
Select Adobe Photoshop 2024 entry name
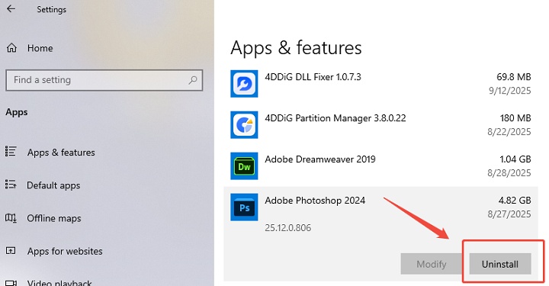click(x=315, y=201)
